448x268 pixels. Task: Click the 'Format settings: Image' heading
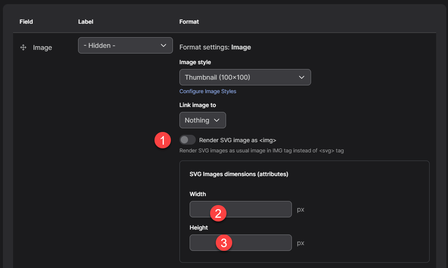[x=215, y=47]
